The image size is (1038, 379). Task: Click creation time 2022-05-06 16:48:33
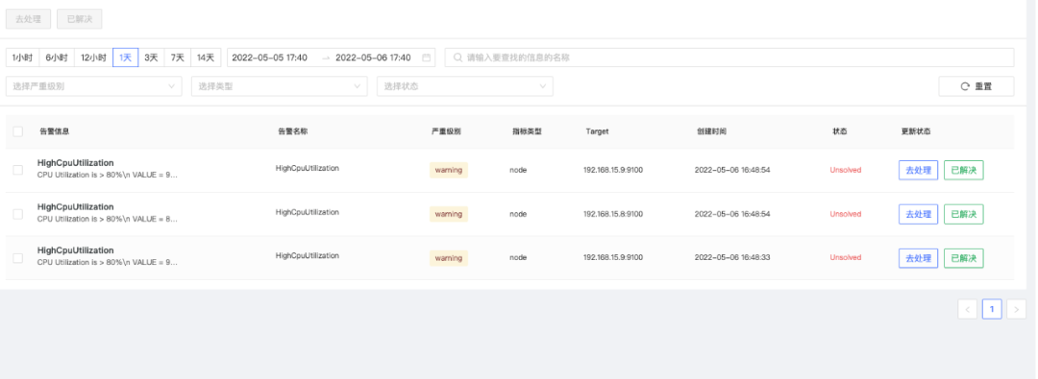(x=732, y=258)
